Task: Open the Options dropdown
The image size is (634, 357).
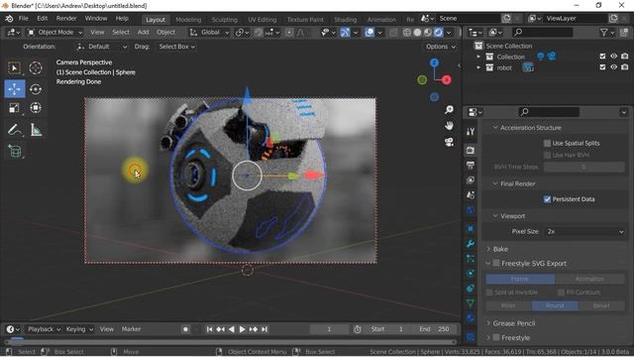Action: click(440, 47)
